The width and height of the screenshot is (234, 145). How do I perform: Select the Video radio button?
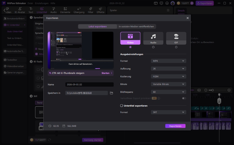coord(130,47)
